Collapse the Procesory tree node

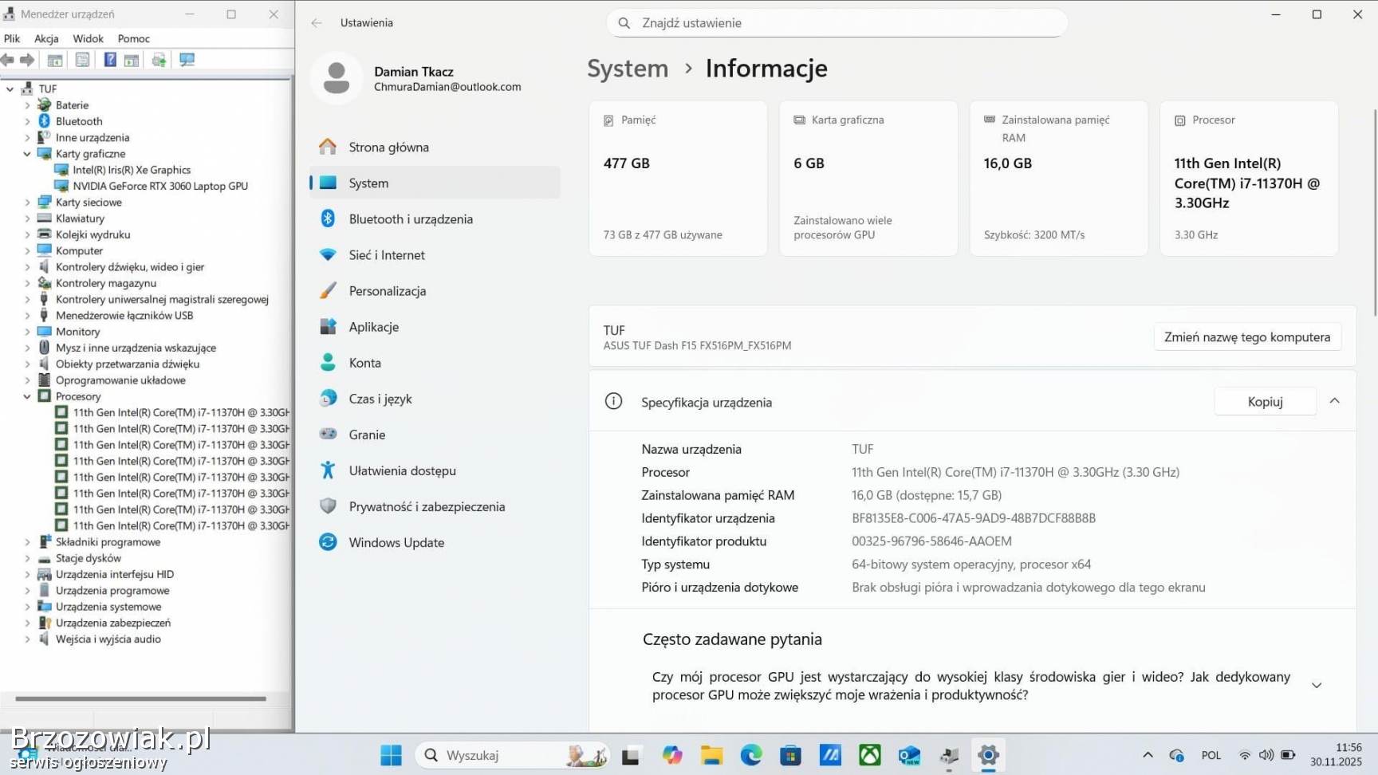(x=27, y=396)
